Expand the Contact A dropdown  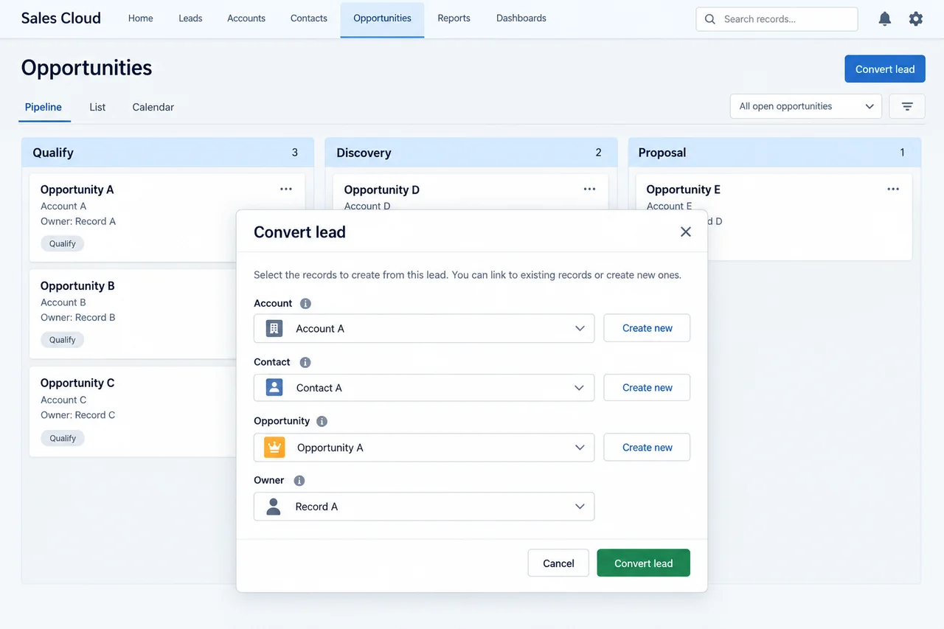pos(424,388)
